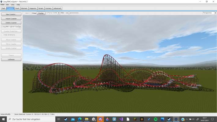The image size is (217, 122).
Task: Open the Windows notification center
Action: point(212,119)
